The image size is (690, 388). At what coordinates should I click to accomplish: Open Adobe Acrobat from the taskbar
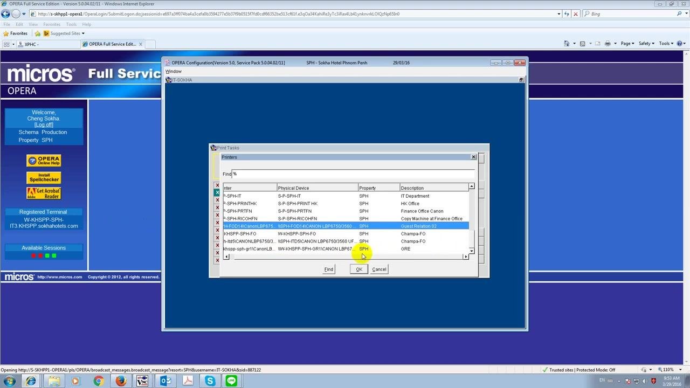[x=188, y=381]
